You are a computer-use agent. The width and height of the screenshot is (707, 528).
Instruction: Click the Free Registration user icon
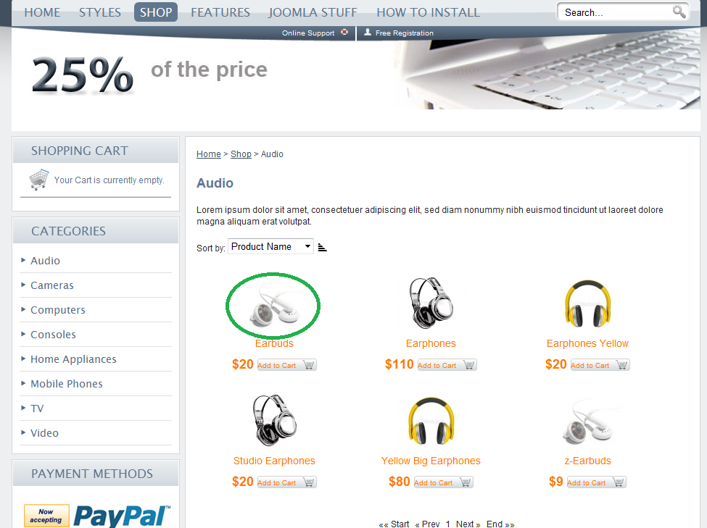(368, 32)
